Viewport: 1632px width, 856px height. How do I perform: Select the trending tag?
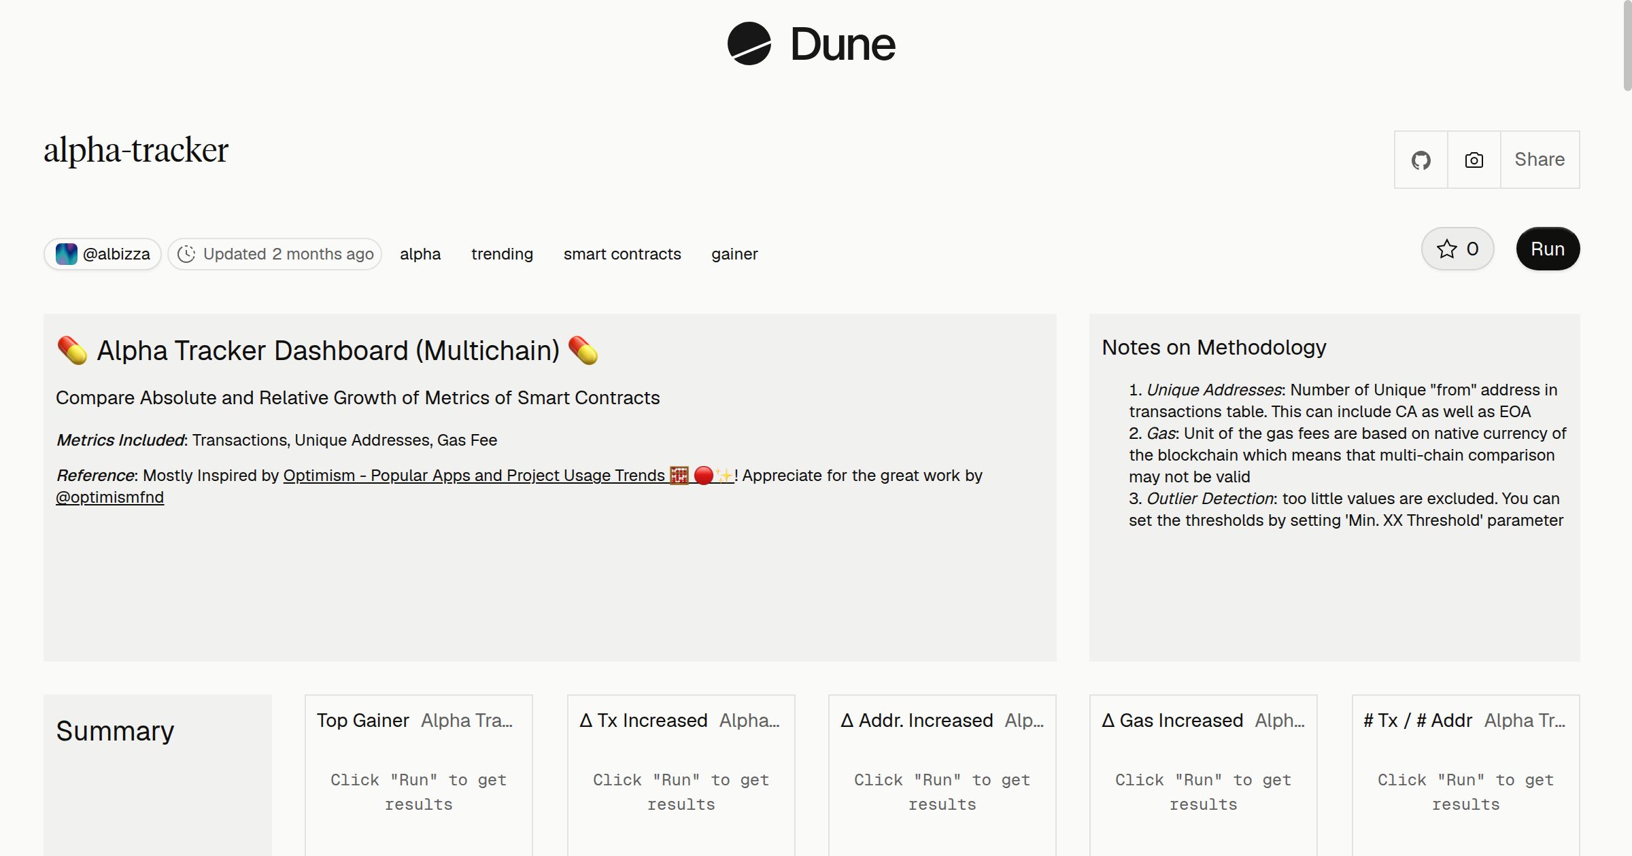(502, 254)
